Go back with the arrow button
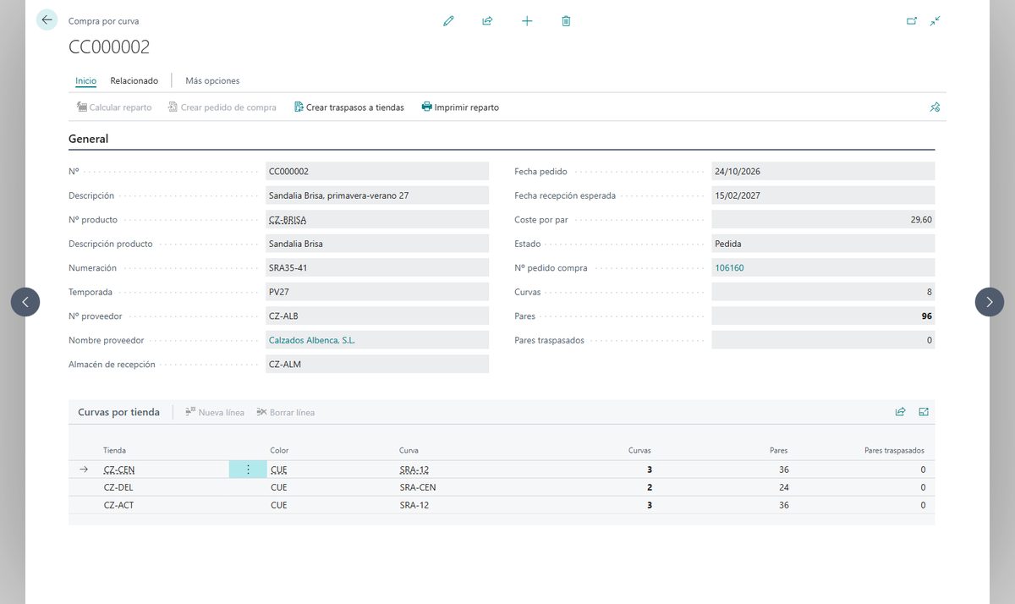Screen dimensions: 1015x604 point(47,20)
